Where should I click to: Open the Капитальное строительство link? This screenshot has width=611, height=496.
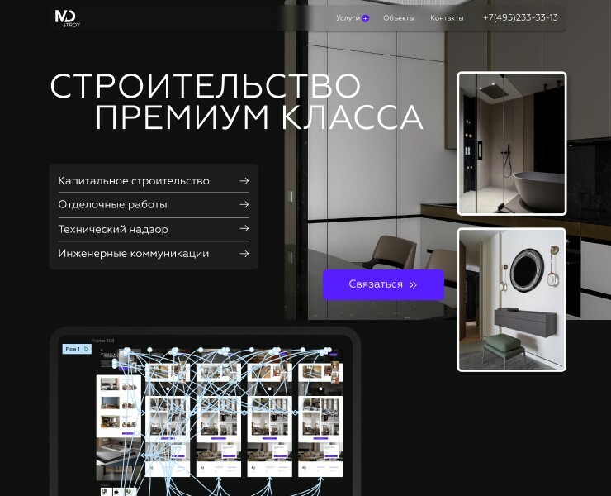tap(134, 180)
